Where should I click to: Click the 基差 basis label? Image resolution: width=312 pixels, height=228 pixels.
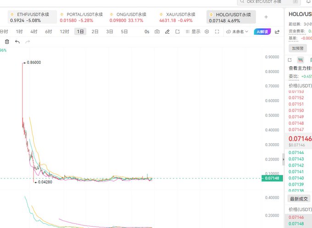pyautogui.click(x=293, y=38)
